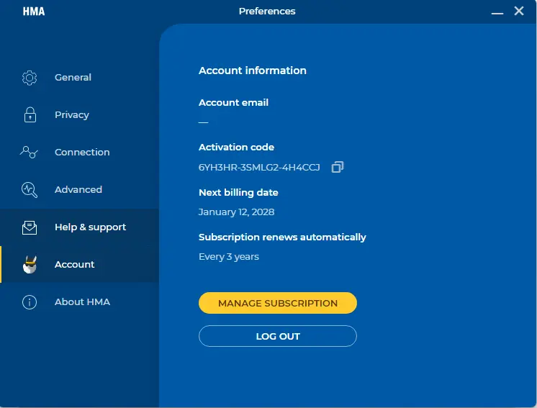Minimize the Preferences window
Screen dimensions: 537x408
click(x=497, y=13)
